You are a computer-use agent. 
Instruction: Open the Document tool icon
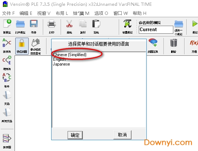[7, 95]
